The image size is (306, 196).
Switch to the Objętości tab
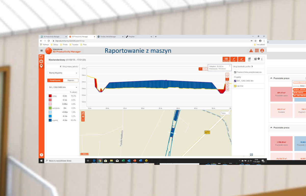(71, 80)
